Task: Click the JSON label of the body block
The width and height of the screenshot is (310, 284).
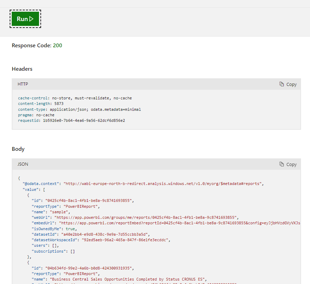Action: coord(23,164)
